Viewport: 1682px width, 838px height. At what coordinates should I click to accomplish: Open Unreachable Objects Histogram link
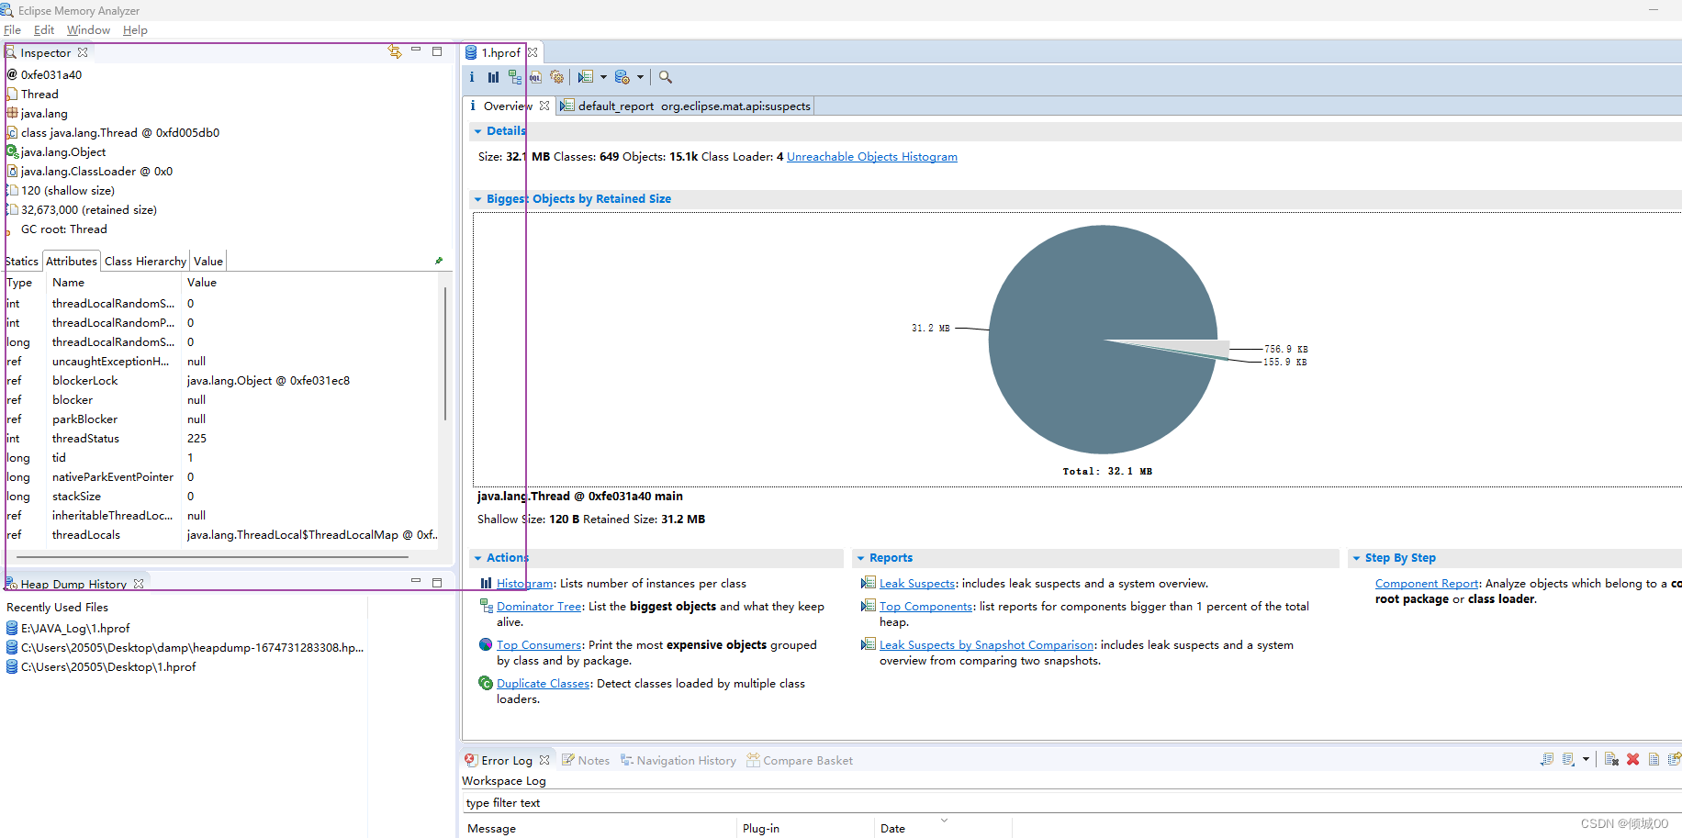(871, 157)
